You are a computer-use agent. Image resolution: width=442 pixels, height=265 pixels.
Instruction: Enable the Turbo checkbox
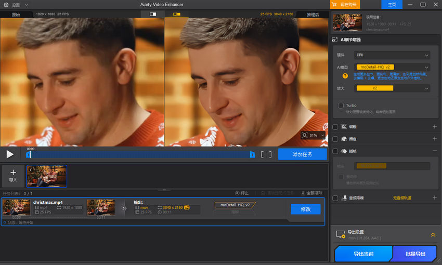click(341, 105)
